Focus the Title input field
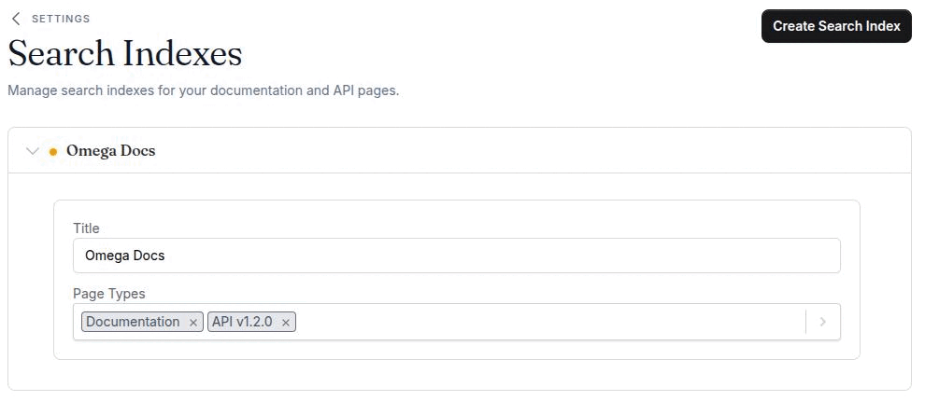925x401 pixels. [457, 256]
